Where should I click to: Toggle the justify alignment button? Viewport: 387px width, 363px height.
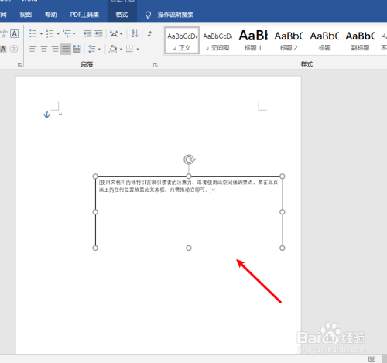[x=66, y=49]
